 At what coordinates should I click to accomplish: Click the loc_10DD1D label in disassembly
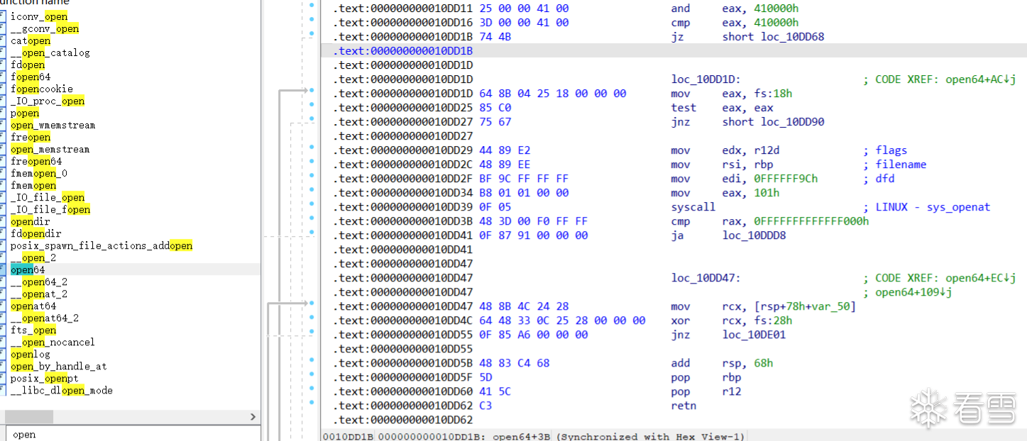point(705,79)
